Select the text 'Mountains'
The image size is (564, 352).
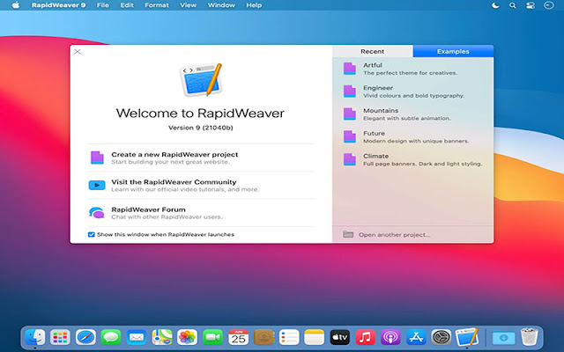click(381, 111)
